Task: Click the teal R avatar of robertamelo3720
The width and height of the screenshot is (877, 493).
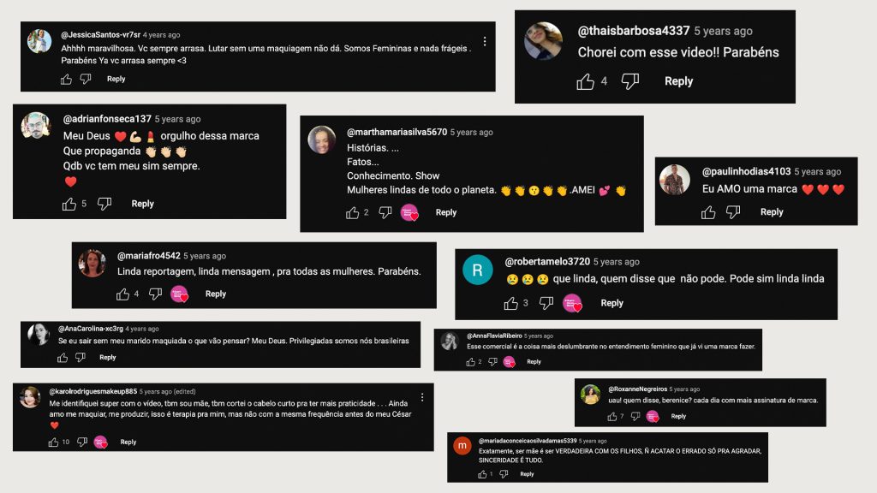Action: tap(478, 270)
